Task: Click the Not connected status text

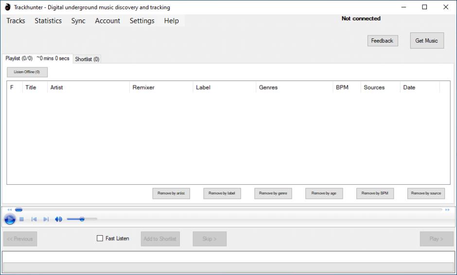Action: coord(361,18)
